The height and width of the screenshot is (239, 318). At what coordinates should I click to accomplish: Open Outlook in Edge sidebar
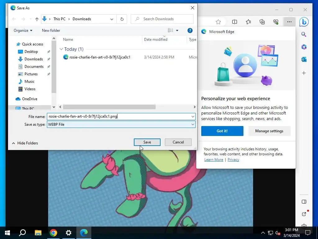304,59
